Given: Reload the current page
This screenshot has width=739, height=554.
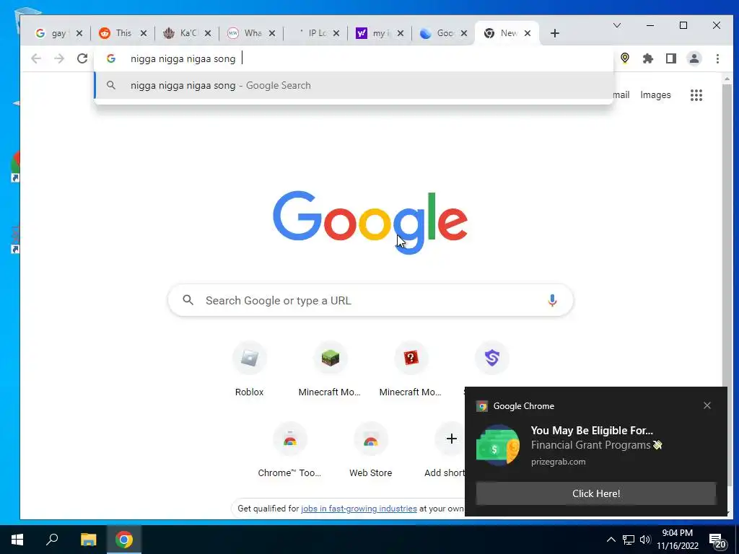Looking at the screenshot, I should (x=82, y=58).
